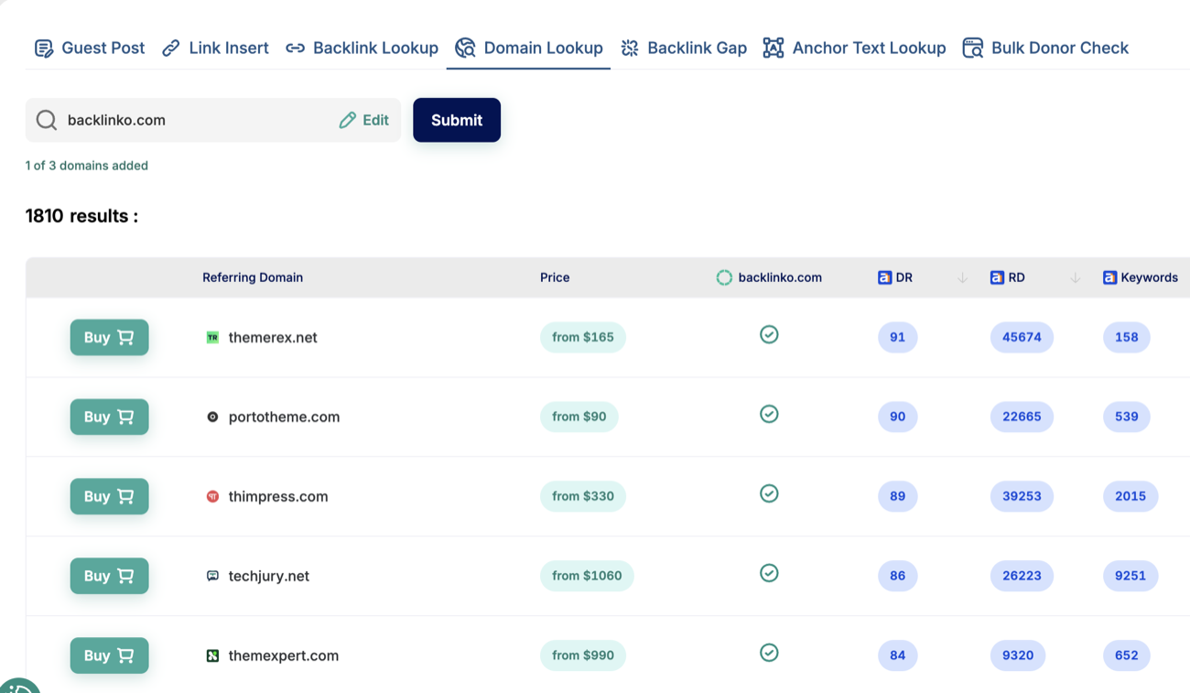Screen dimensions: 1190x693
Task: Click the themexpert.com favicon
Action: [212, 655]
